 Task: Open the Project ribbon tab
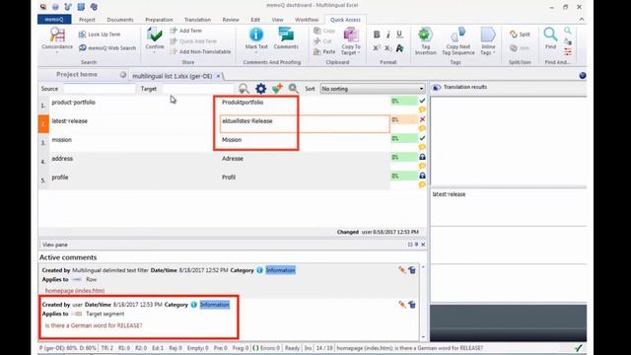87,20
